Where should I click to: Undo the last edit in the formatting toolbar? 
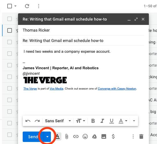tap(28, 121)
